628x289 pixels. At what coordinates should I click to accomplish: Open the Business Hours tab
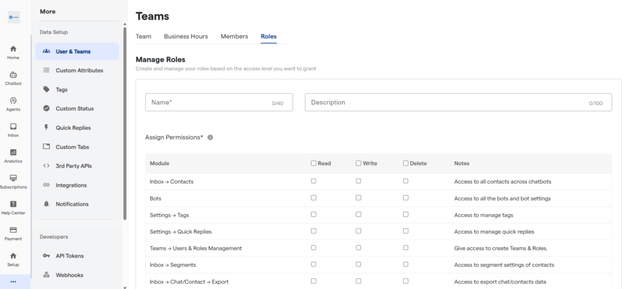coord(186,37)
